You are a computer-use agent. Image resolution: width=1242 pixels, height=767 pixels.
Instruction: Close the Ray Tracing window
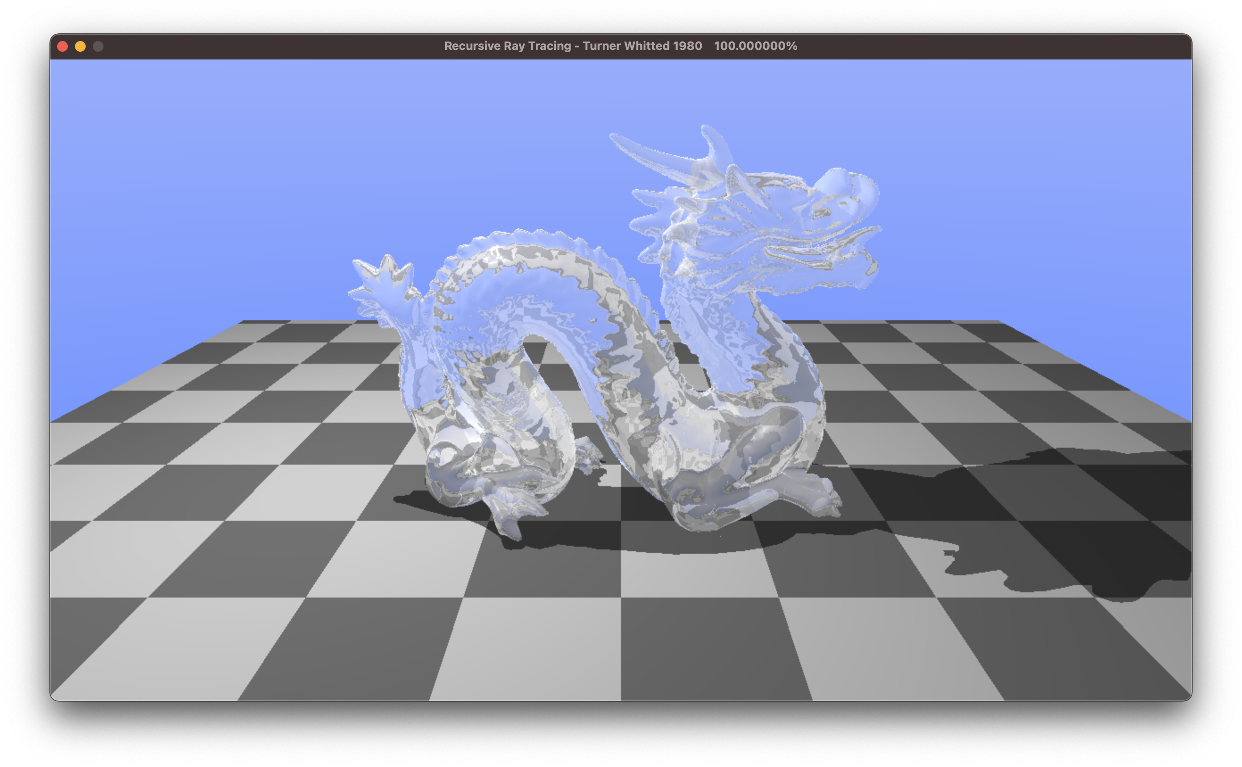pos(62,46)
